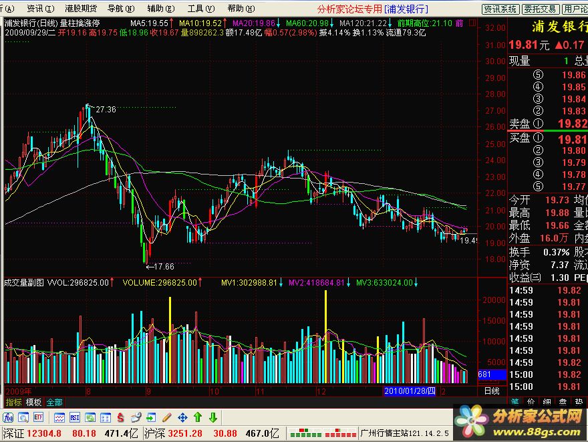Click the ETF toolbar icon
This screenshot has width=588, height=442.
(x=39, y=417)
